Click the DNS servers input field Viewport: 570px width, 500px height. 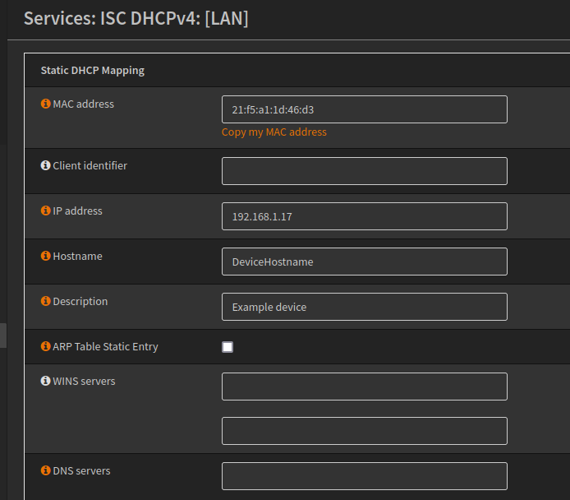click(x=365, y=476)
